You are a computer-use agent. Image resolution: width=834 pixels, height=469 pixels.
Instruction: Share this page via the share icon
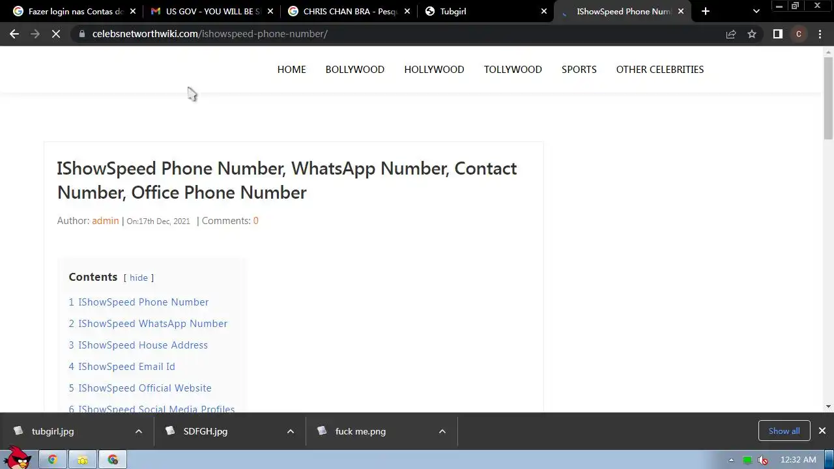pos(731,34)
